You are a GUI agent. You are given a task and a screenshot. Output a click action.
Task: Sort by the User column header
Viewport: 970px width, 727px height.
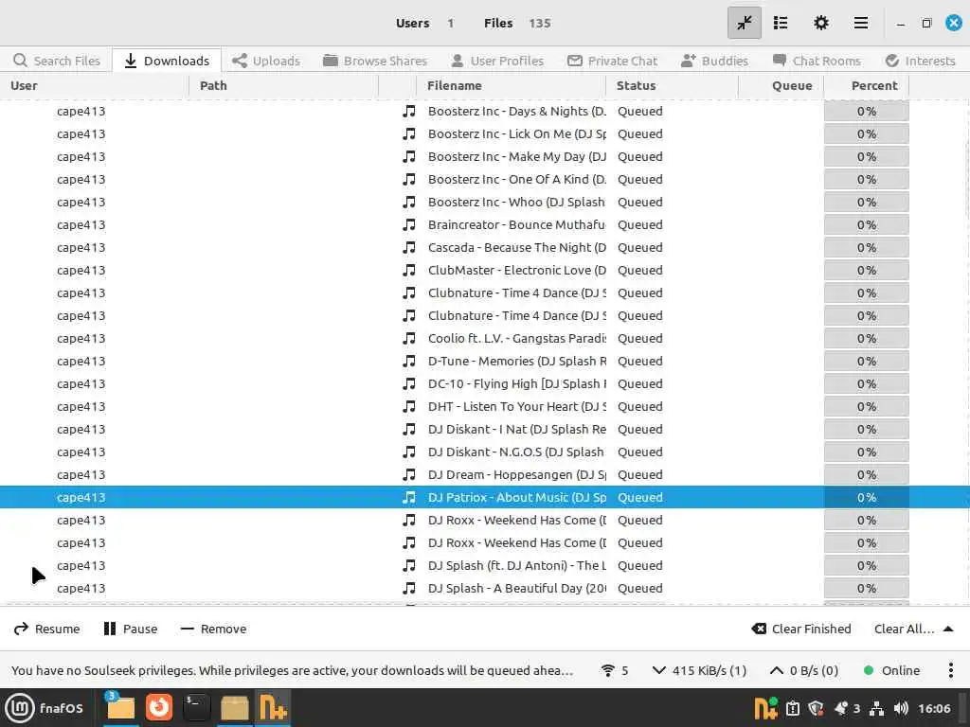[x=94, y=86]
